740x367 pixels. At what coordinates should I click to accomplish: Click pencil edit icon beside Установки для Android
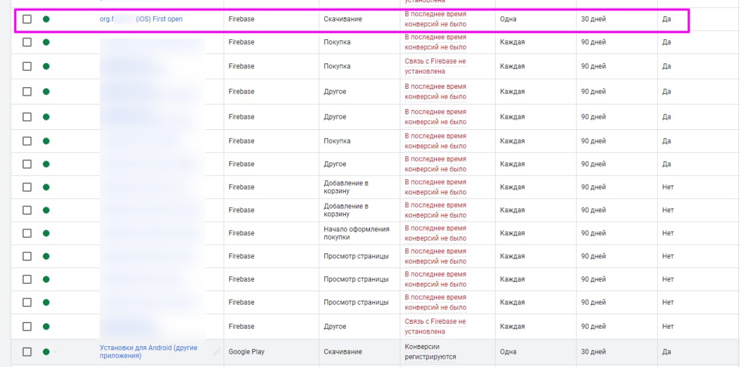tap(217, 351)
